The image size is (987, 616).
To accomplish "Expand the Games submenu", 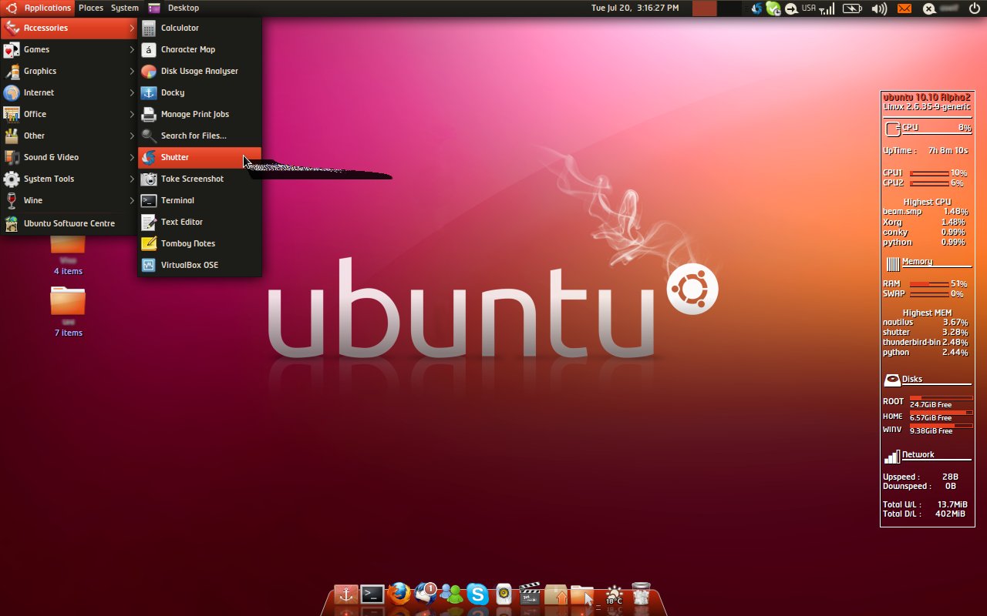I will (x=69, y=49).
